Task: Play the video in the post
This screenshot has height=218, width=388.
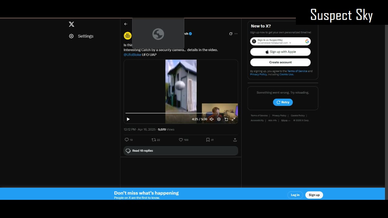Action: tap(128, 119)
